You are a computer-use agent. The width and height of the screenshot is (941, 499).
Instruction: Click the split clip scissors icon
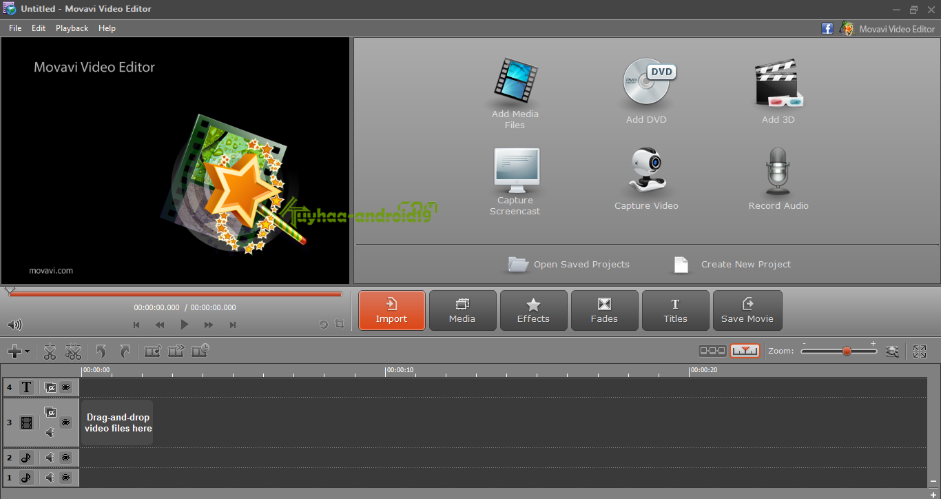point(50,352)
